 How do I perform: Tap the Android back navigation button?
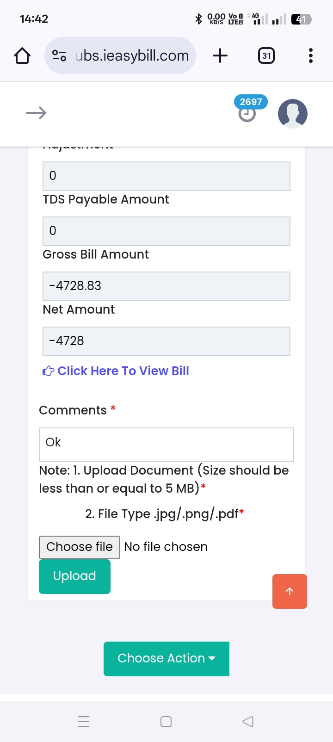pos(248,721)
